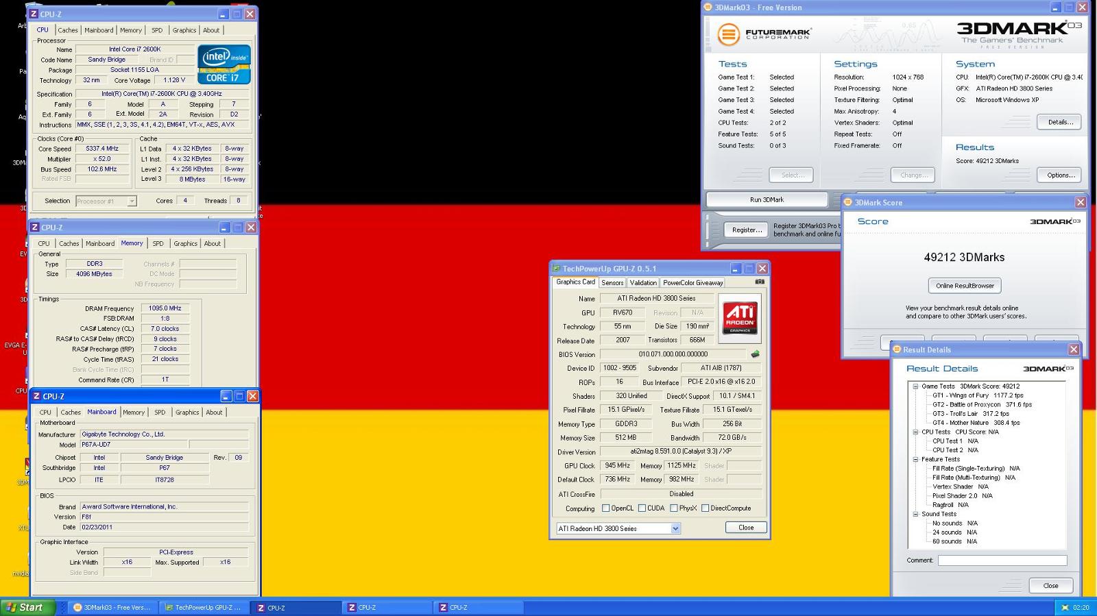The height and width of the screenshot is (616, 1097).
Task: Open the Caches tab in top CPU-Z window
Action: coord(68,30)
